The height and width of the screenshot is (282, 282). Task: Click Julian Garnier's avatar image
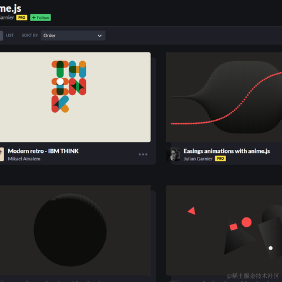[x=173, y=155]
